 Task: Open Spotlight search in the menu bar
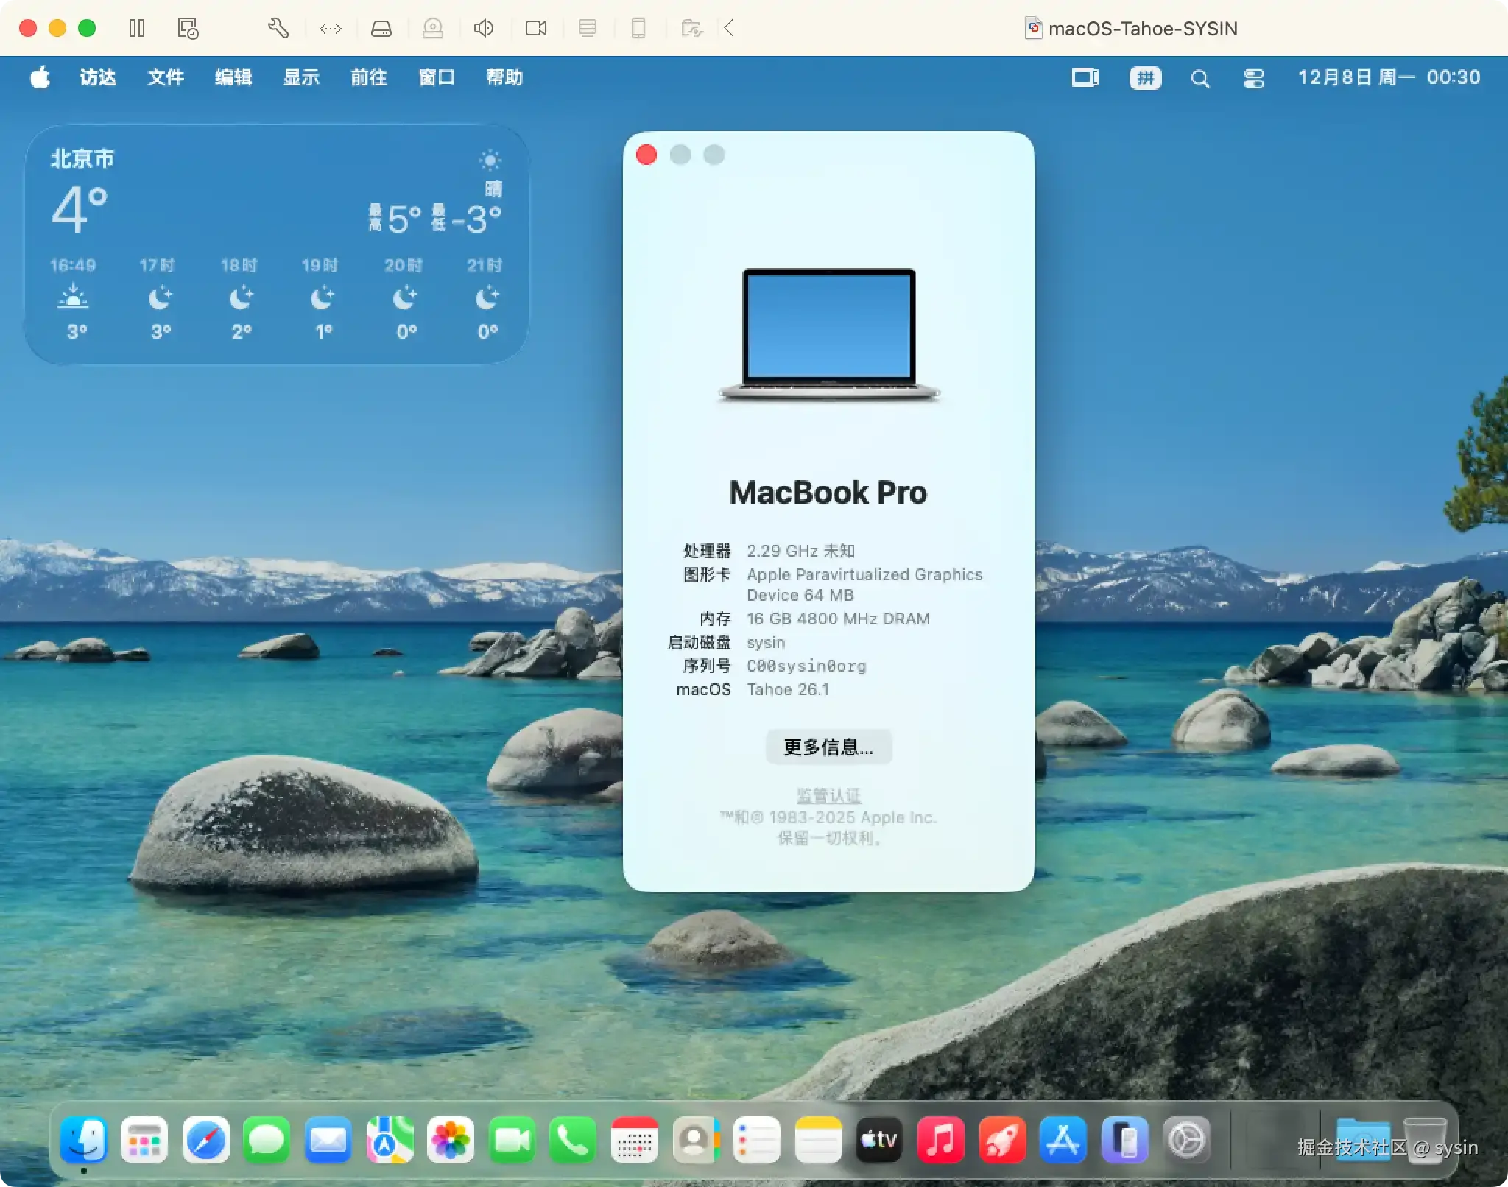click(1199, 77)
